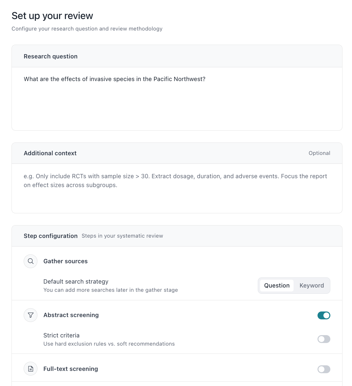The image size is (352, 386).
Task: Click the Gather sources step label
Action: click(65, 261)
